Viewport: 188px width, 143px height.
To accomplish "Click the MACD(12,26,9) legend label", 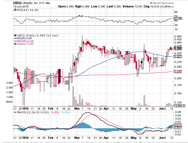I will 28,112.
